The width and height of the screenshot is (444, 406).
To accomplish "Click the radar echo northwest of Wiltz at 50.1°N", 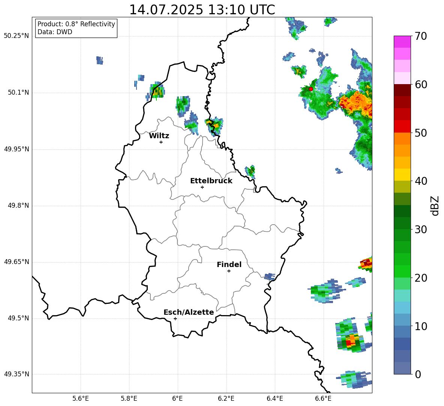I will coord(156,91).
